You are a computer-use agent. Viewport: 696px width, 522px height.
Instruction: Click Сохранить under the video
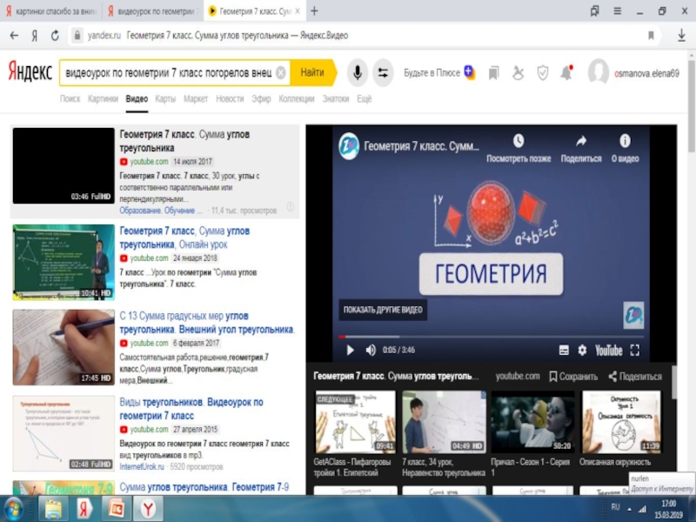pyautogui.click(x=573, y=377)
